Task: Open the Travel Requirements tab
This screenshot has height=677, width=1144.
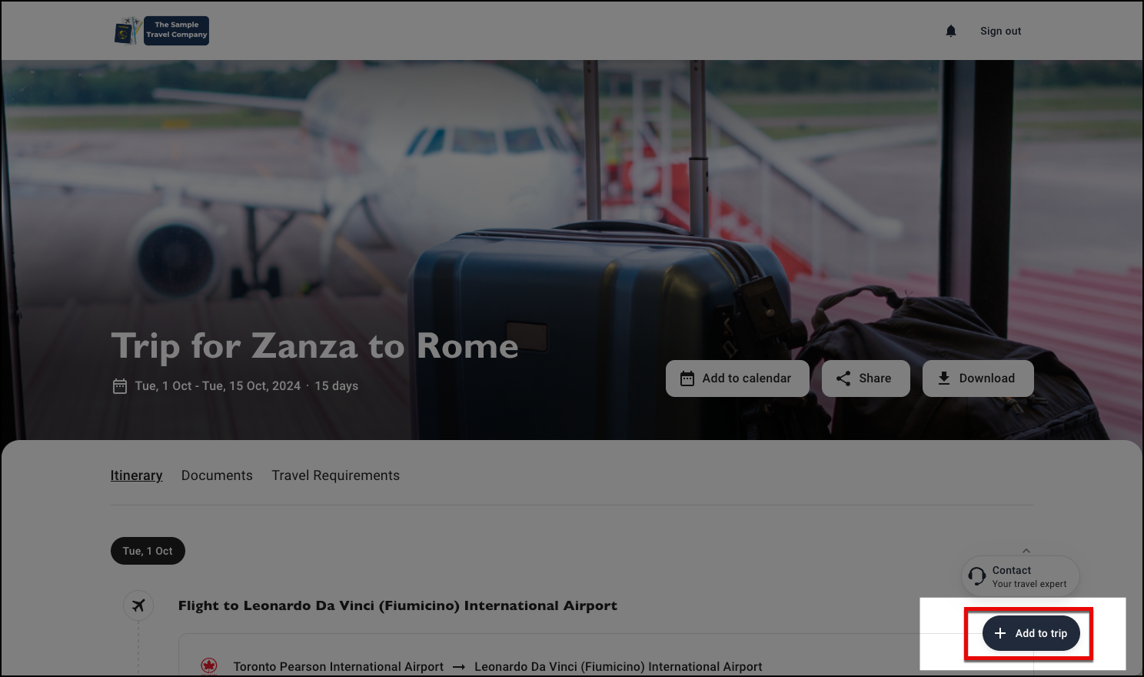Action: (x=335, y=475)
